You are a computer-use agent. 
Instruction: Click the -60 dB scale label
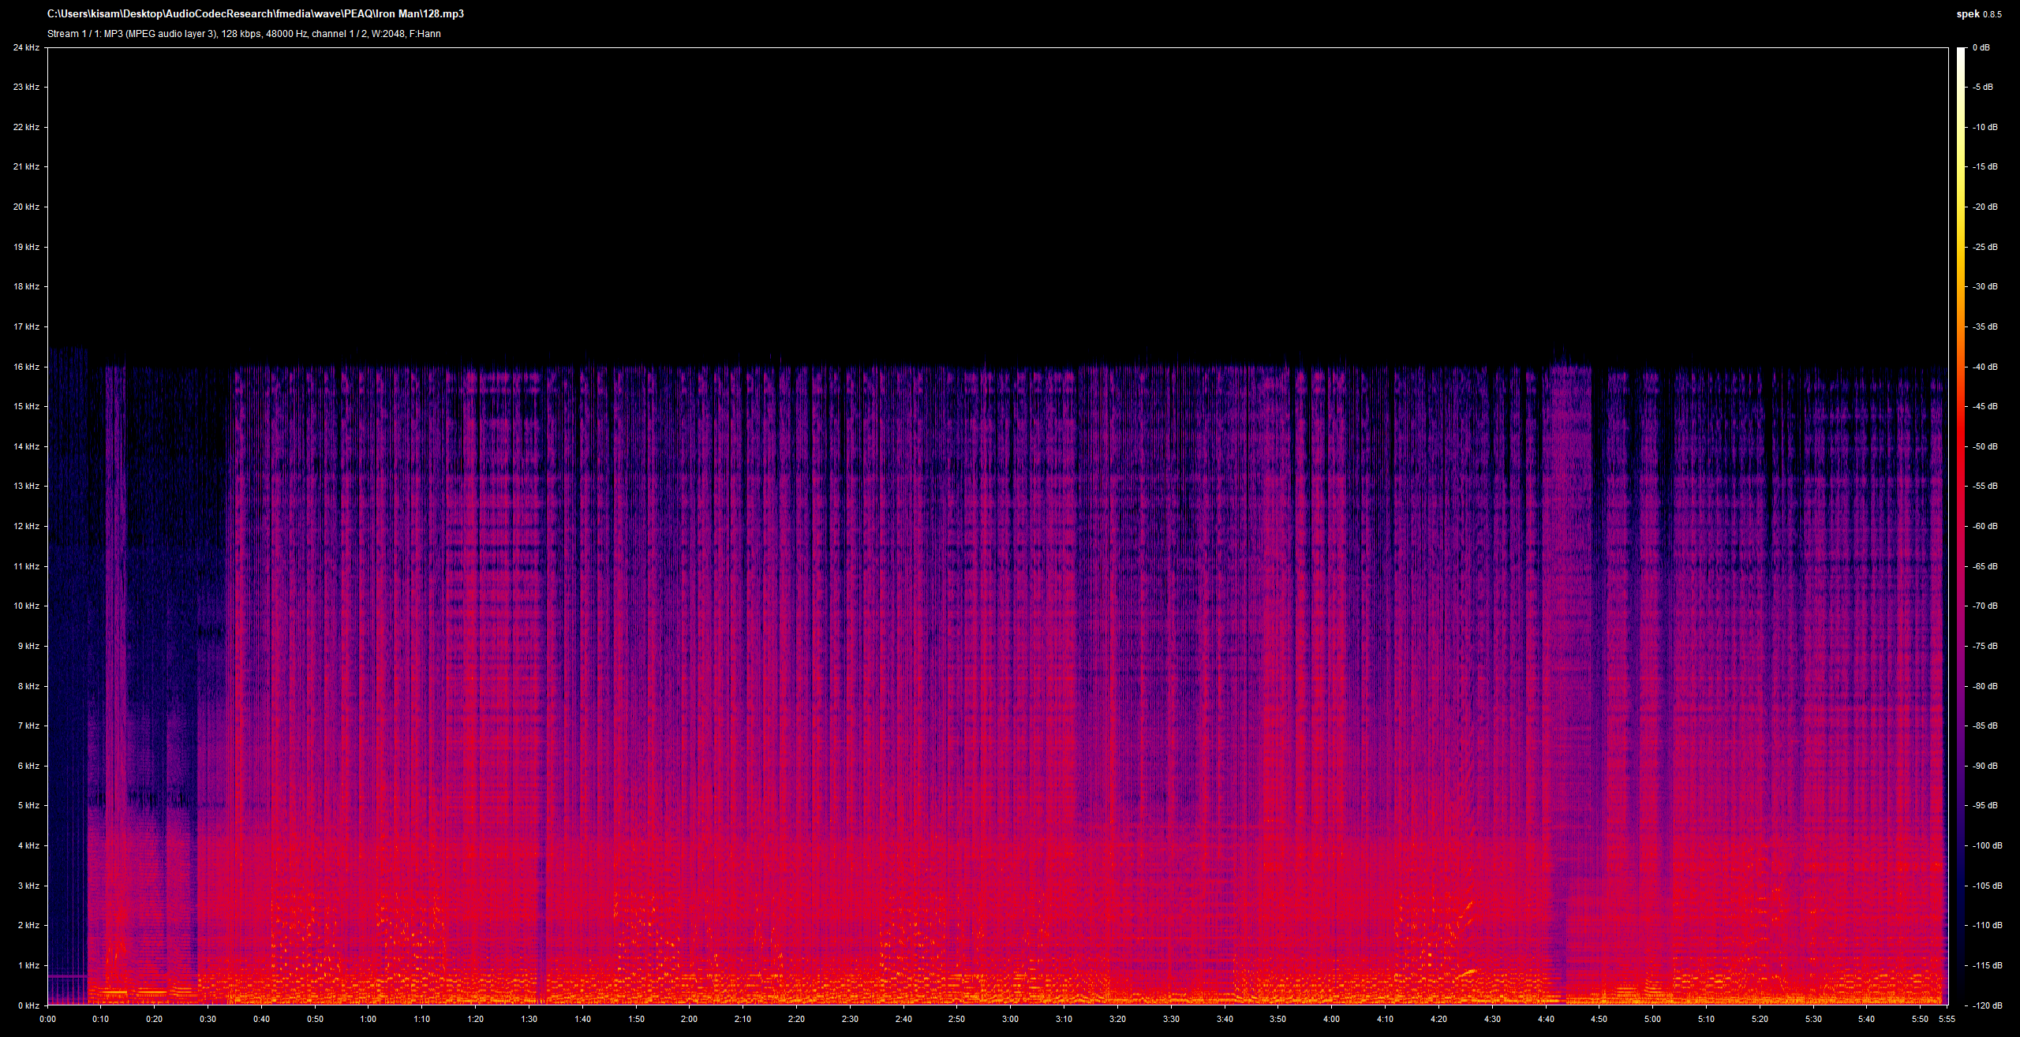click(1984, 526)
